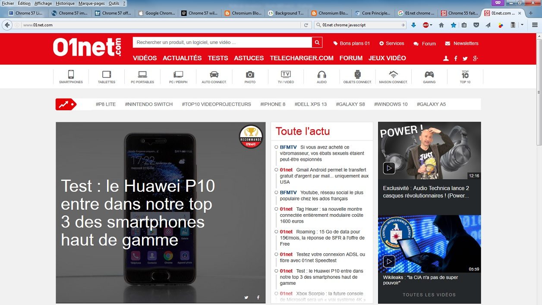Open the Pocket icon in toolbar
Screen dimensions: 542x305
[x=476, y=25]
